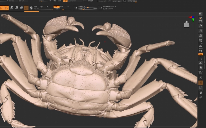Toggle the M material channel button
The height and width of the screenshot is (128, 206).
47,7
